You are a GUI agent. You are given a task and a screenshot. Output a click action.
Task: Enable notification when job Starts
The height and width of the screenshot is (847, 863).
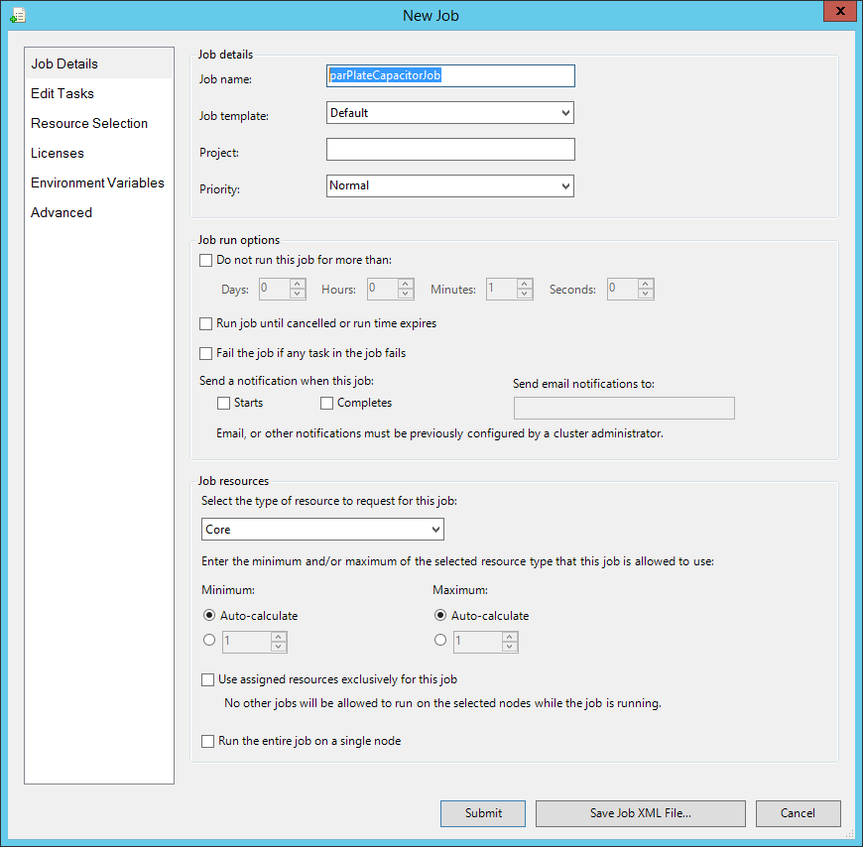223,404
